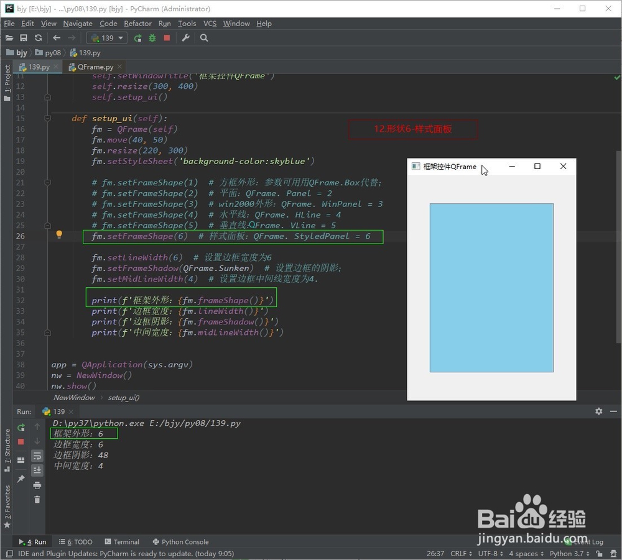Go down the stack trace arrow
Screen dimensions: 622x560
37,441
